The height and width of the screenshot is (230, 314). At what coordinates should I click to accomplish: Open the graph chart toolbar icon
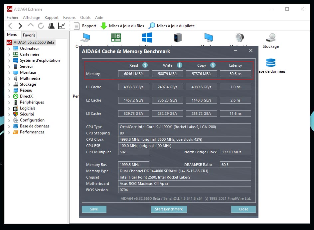pyautogui.click(x=62, y=26)
